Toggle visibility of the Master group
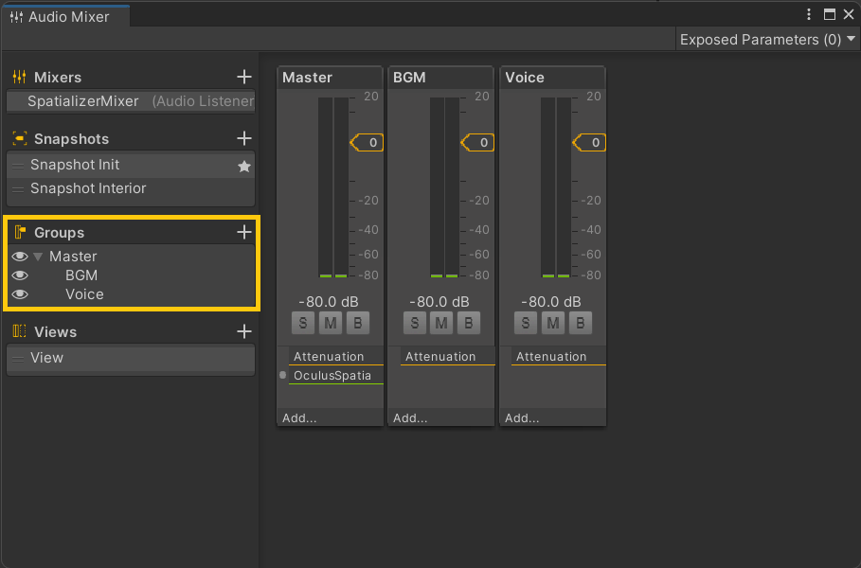This screenshot has height=568, width=861. 20,257
